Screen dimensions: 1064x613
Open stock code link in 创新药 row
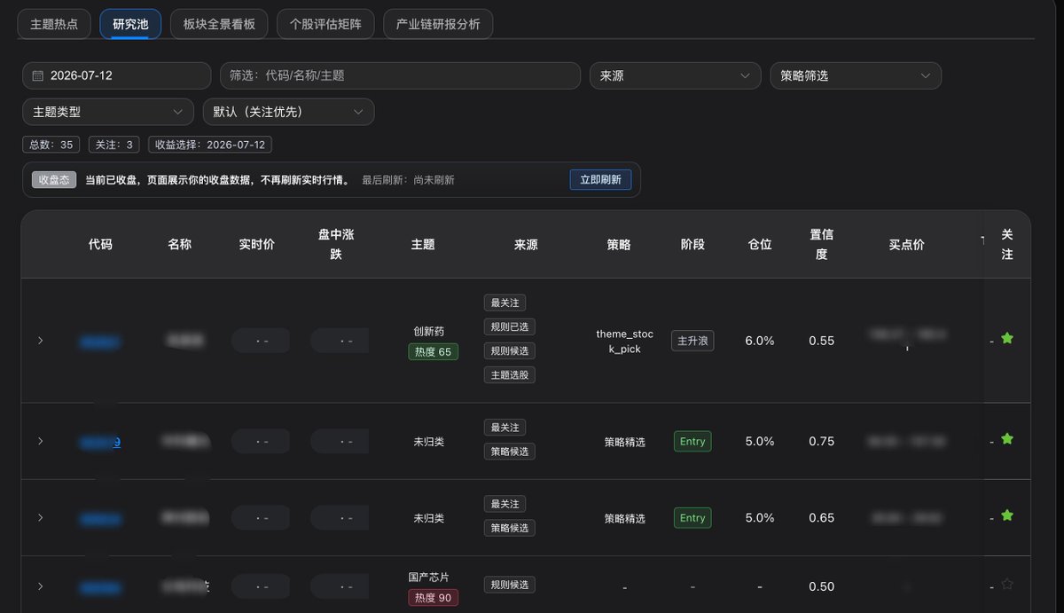point(100,341)
